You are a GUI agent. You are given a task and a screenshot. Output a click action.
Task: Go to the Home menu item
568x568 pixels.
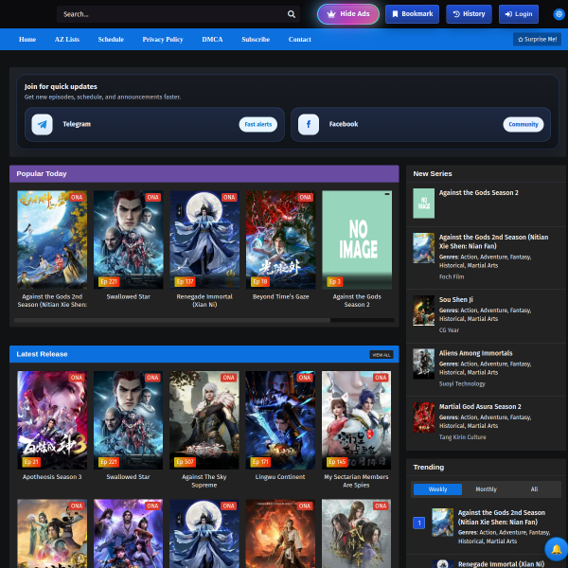[27, 39]
